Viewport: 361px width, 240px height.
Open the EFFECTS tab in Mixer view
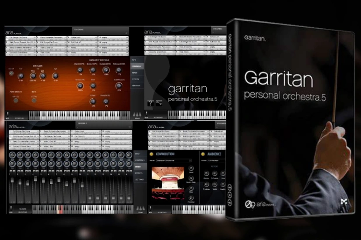pyautogui.click(x=140, y=173)
